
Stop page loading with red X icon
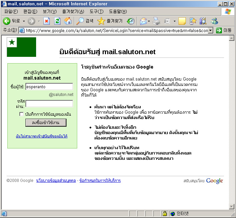click(46, 21)
